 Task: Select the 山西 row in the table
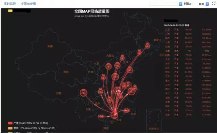(188, 46)
